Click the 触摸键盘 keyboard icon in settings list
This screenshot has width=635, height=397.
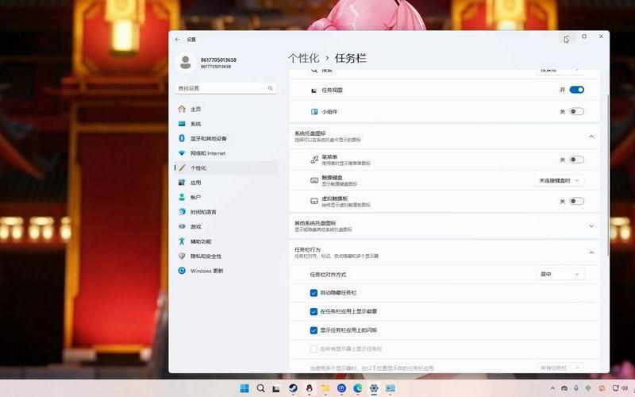[x=314, y=180]
